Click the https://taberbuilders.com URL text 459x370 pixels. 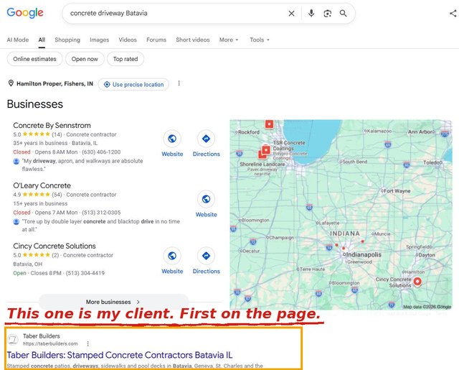pyautogui.click(x=50, y=343)
